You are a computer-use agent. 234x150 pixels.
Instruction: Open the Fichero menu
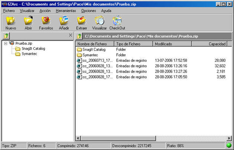(x=9, y=11)
